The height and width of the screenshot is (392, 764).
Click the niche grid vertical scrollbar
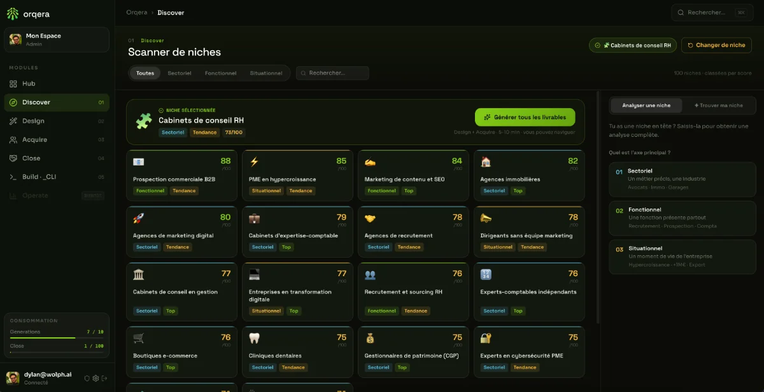597,207
